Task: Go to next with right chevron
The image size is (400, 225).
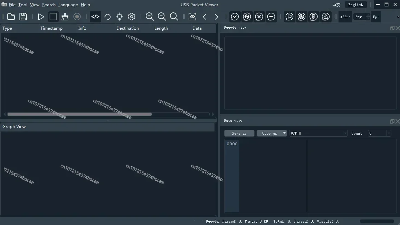Action: (217, 17)
